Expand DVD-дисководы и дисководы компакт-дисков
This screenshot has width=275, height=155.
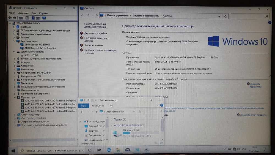click(x=14, y=31)
